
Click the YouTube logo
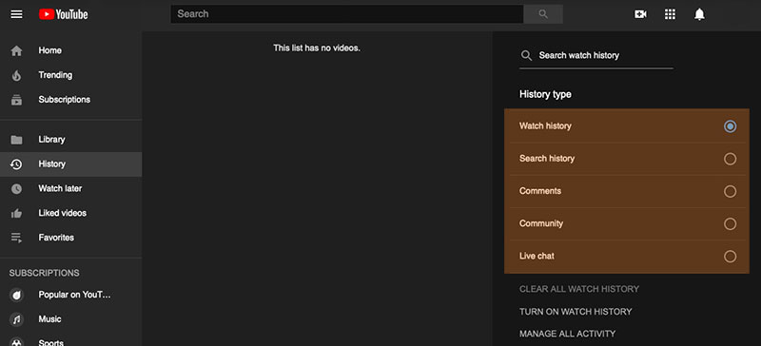click(64, 14)
